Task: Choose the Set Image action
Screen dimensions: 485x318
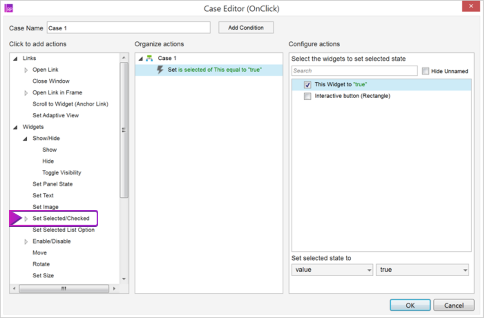Action: pyautogui.click(x=45, y=207)
